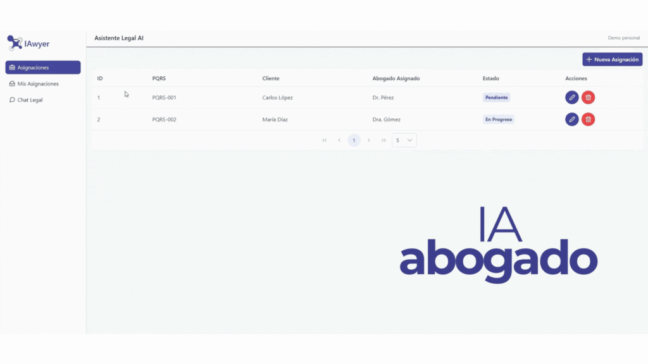Delete the PQRS-001 assignment with trash icon
Viewport: 648px width, 364px height.
coord(588,97)
